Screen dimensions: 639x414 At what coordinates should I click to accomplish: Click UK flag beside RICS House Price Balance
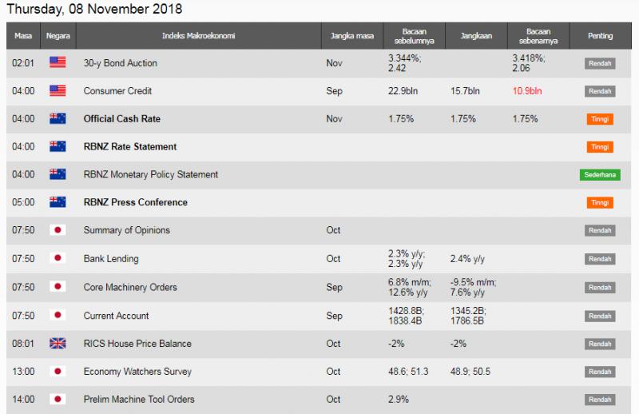[58, 344]
